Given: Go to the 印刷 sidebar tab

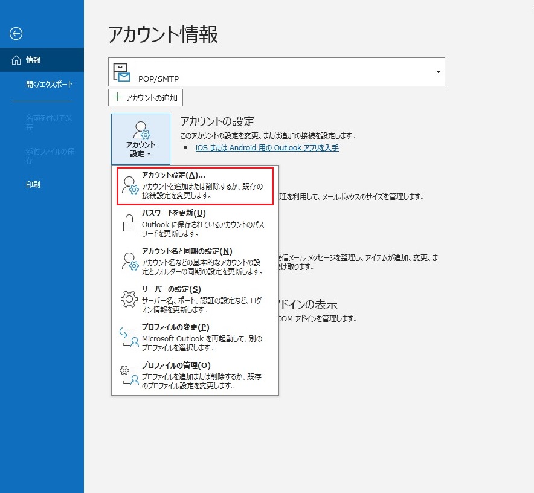Looking at the screenshot, I should tap(33, 185).
